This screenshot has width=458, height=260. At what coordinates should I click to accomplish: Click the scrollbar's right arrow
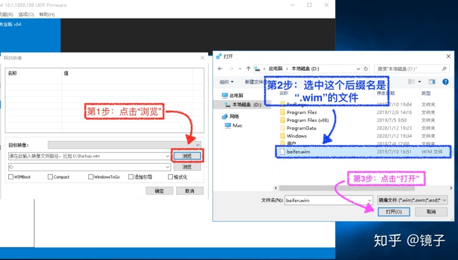coord(451,188)
